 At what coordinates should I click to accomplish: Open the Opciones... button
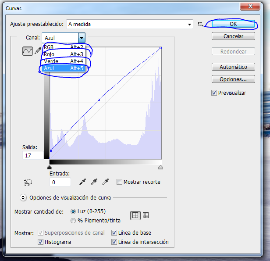point(233,79)
